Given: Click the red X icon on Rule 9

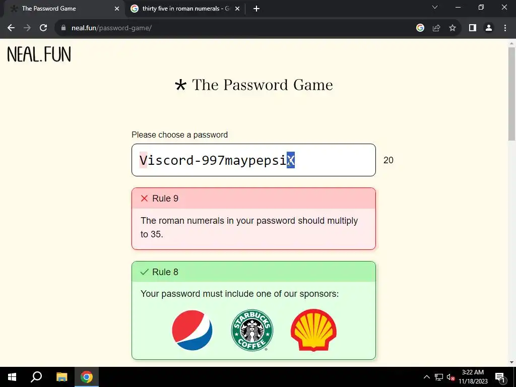Looking at the screenshot, I should click(x=144, y=199).
